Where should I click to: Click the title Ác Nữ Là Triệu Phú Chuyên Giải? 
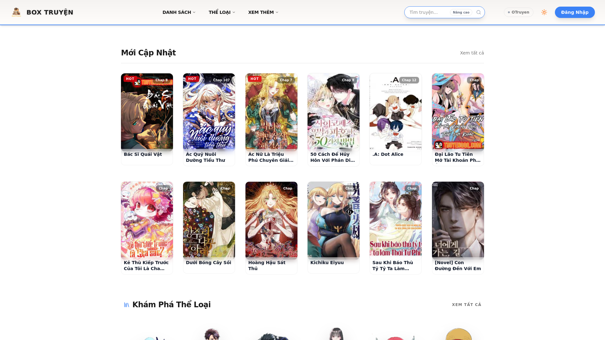click(271, 157)
